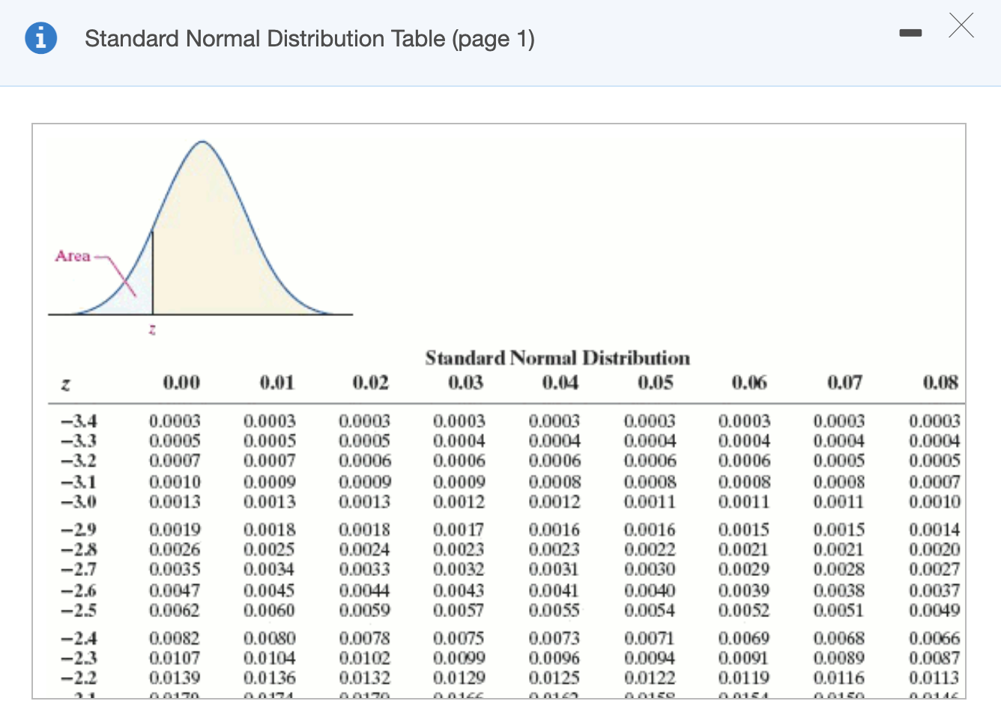Click value 0.0089 in row -2.3

coord(839,658)
